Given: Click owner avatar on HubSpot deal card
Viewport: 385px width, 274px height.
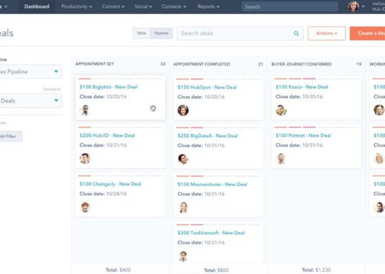Looking at the screenshot, I should point(183,110).
